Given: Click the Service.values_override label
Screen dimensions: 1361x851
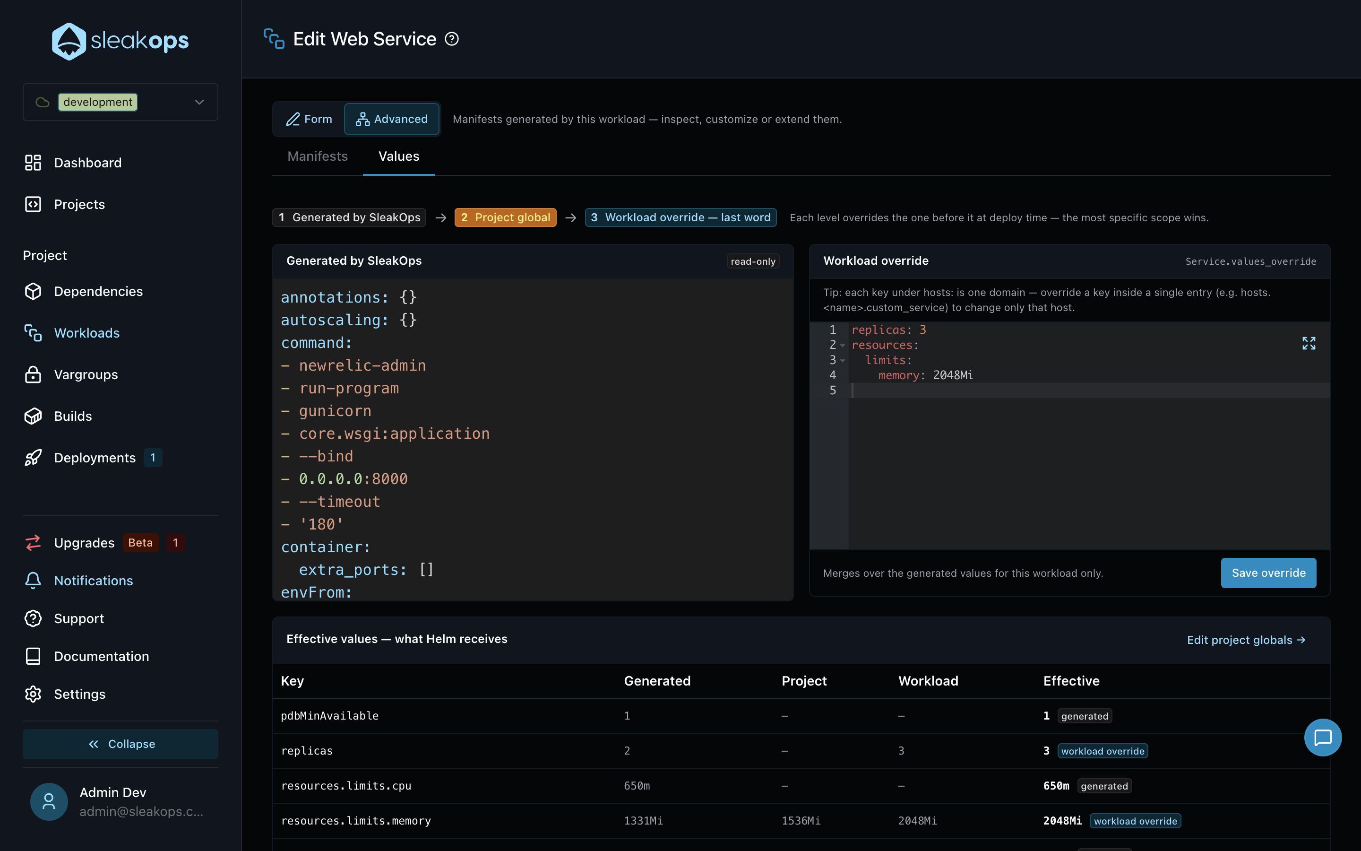Looking at the screenshot, I should (1251, 261).
